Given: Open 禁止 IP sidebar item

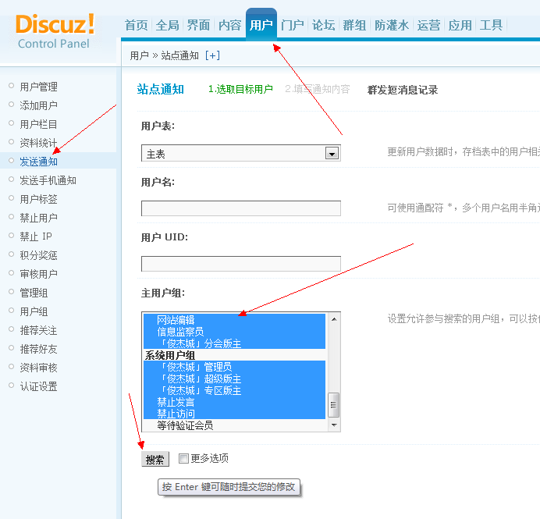Looking at the screenshot, I should click(36, 236).
